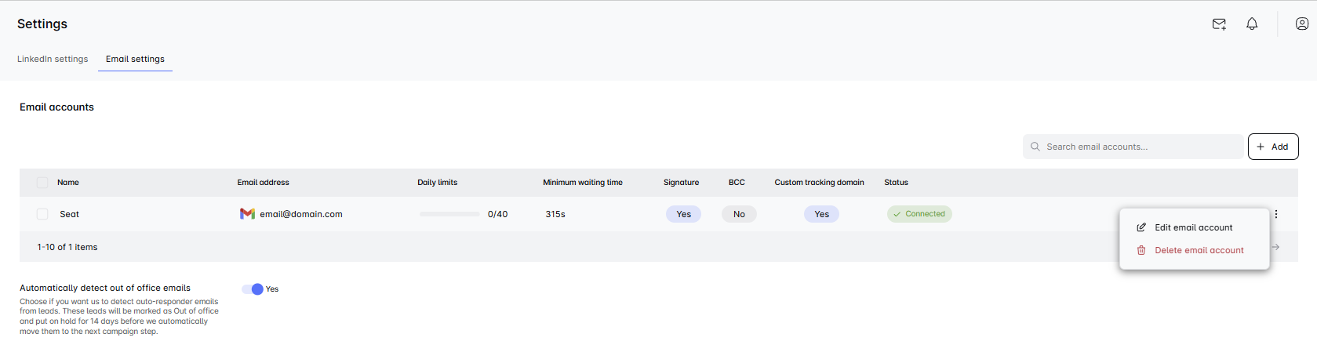The image size is (1317, 363).
Task: Click the Connected status badge
Action: click(919, 214)
